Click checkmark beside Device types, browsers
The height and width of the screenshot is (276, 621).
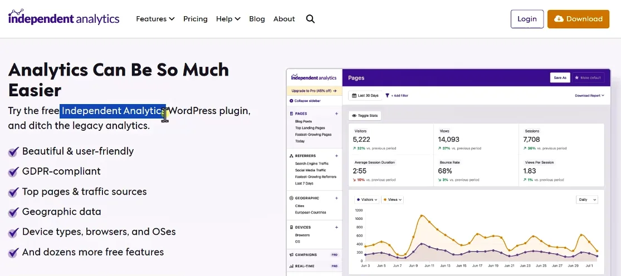click(13, 232)
